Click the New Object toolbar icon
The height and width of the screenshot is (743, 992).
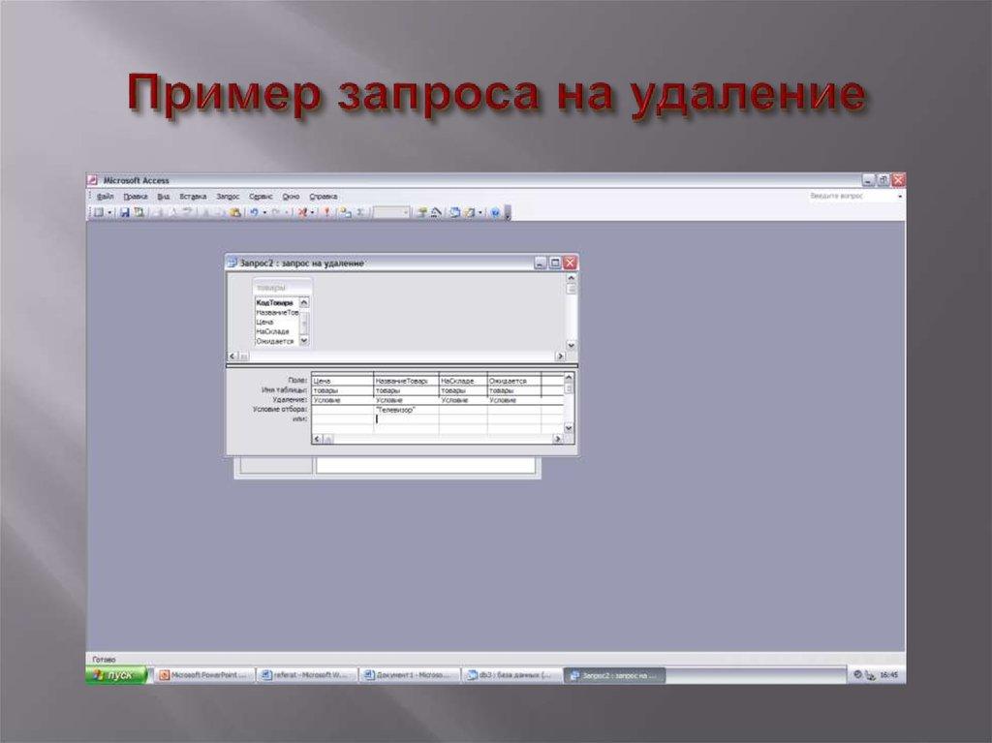(467, 210)
